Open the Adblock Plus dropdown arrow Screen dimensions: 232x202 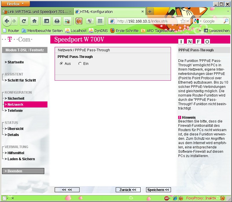click(170, 198)
